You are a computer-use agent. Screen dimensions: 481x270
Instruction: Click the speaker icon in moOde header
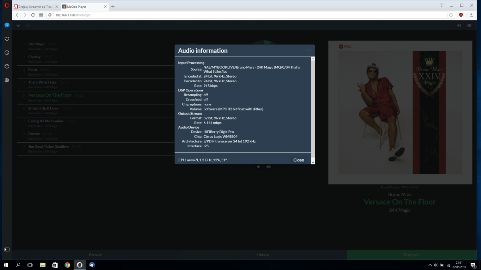[x=459, y=26]
